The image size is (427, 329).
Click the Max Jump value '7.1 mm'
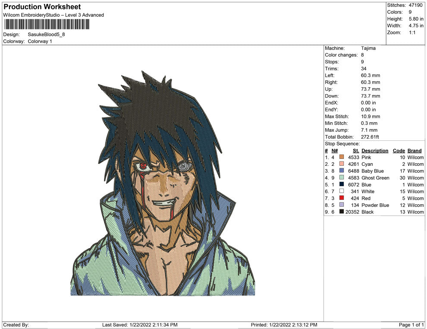tap(369, 130)
